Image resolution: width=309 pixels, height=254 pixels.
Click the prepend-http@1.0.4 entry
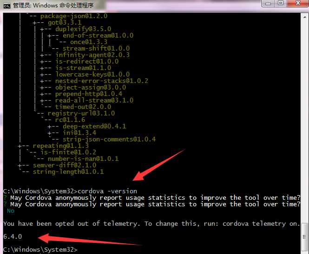click(x=89, y=94)
